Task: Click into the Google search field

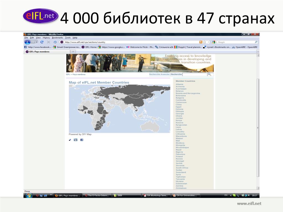Action: [235, 42]
